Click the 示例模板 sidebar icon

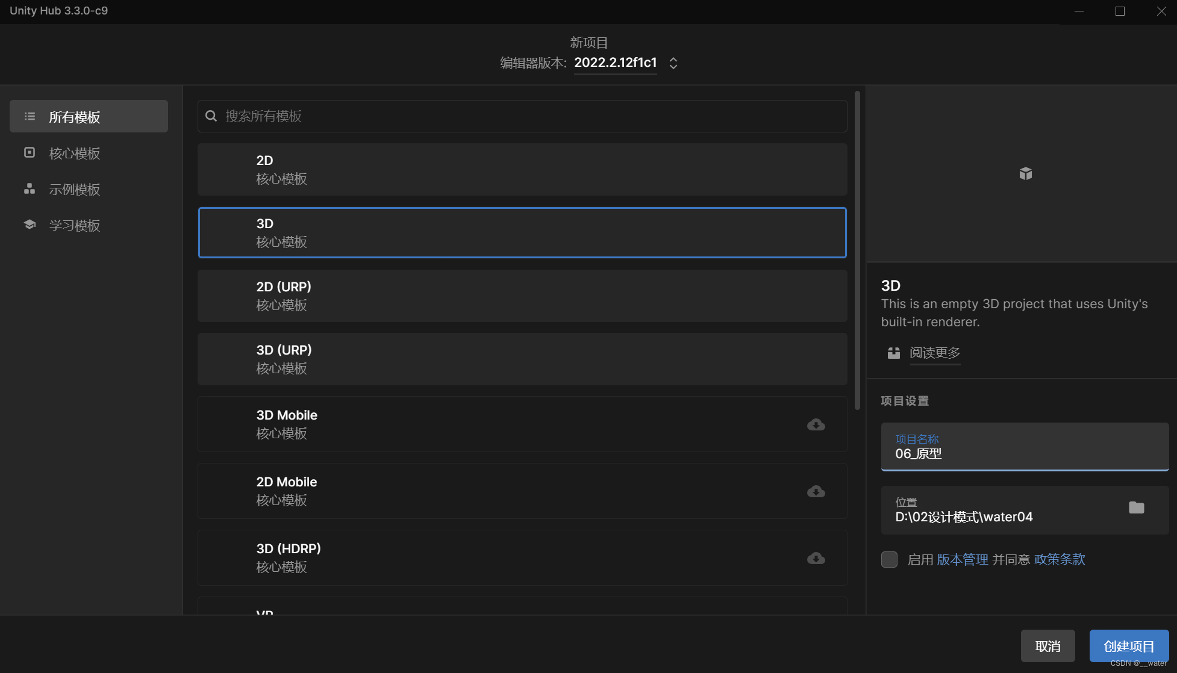[30, 189]
